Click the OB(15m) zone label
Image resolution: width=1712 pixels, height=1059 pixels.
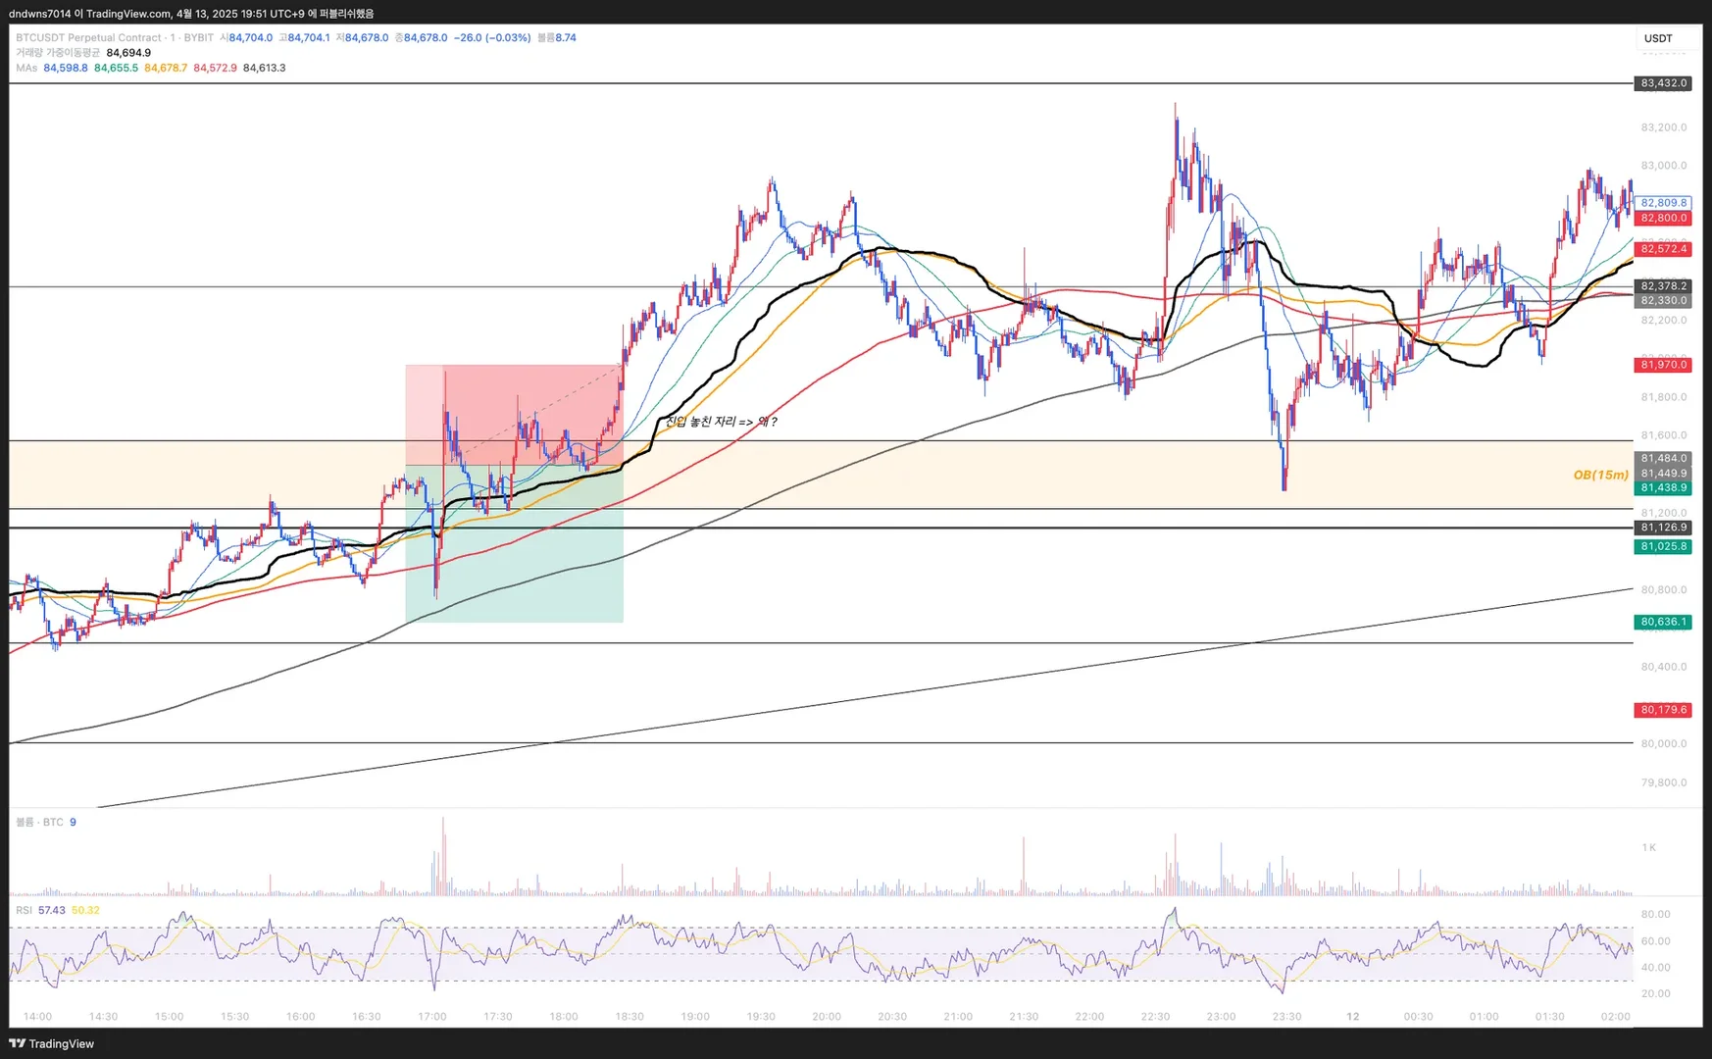tap(1600, 475)
